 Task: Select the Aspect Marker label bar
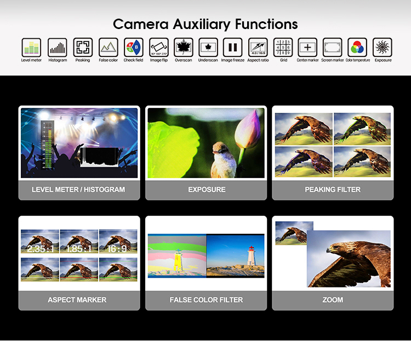click(x=77, y=300)
